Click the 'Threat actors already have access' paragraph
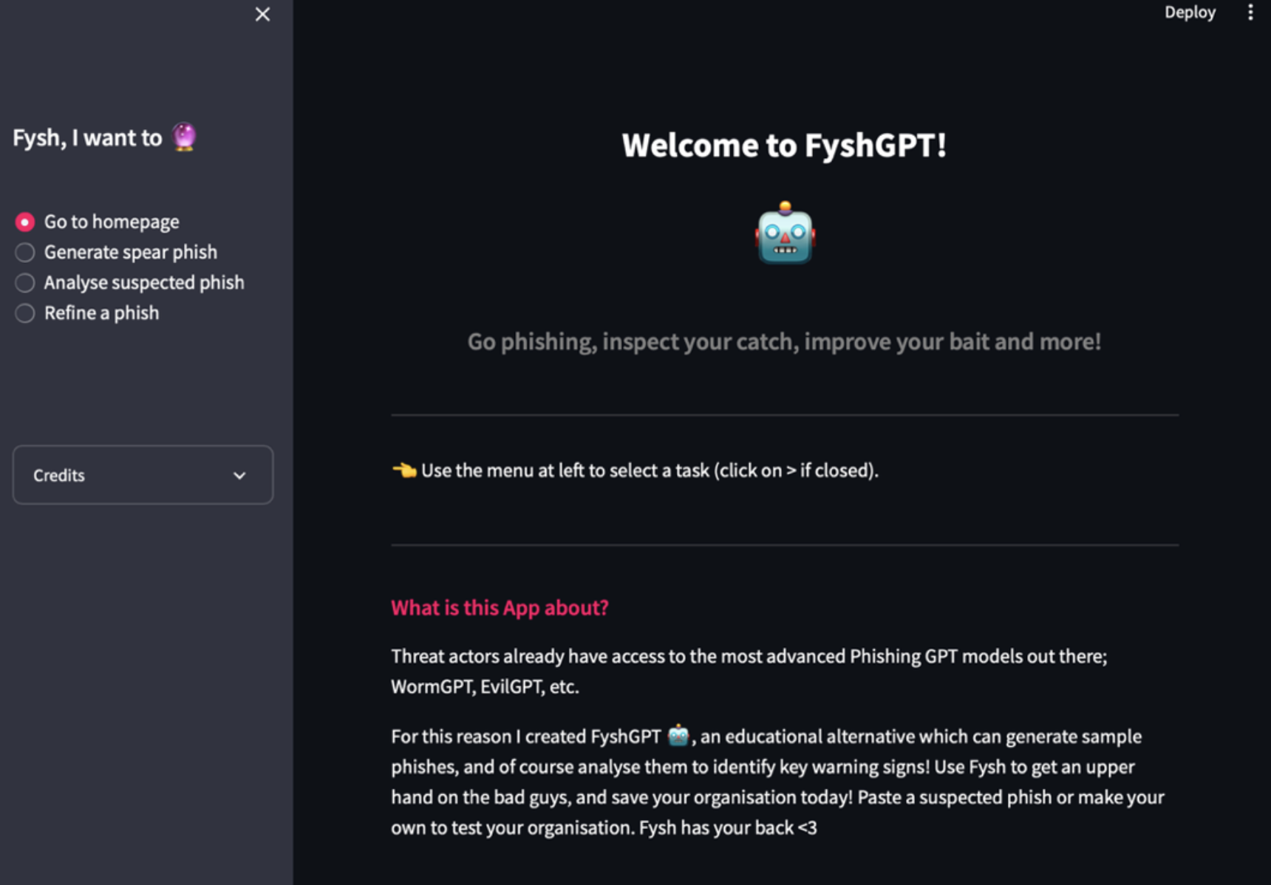Viewport: 1271px width, 885px height. [x=749, y=672]
